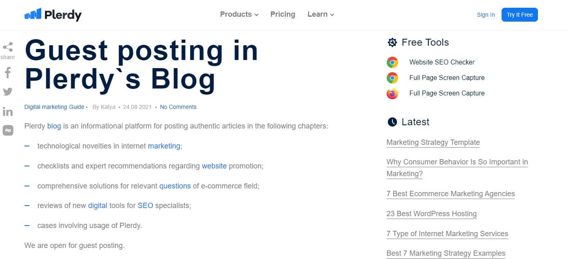The image size is (569, 259).
Task: Click Chrome icon beside Website SEO Checker
Action: click(392, 62)
